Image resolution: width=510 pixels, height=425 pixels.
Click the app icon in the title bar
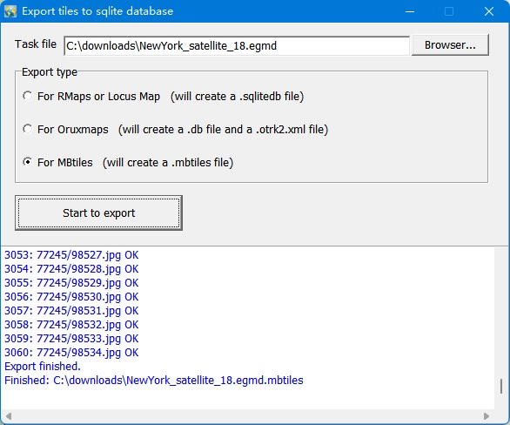pyautogui.click(x=10, y=11)
